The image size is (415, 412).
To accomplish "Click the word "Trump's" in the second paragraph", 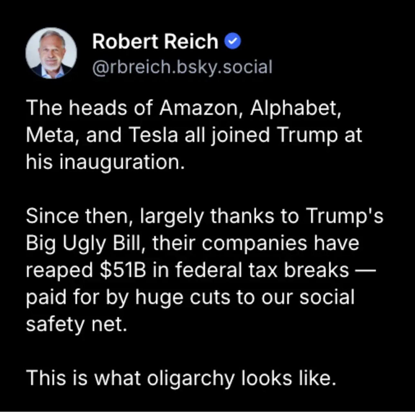I will (345, 216).
